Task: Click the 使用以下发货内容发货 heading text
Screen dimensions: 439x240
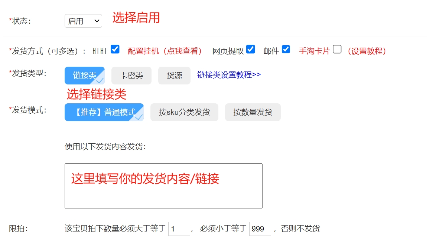Action: coord(105,147)
